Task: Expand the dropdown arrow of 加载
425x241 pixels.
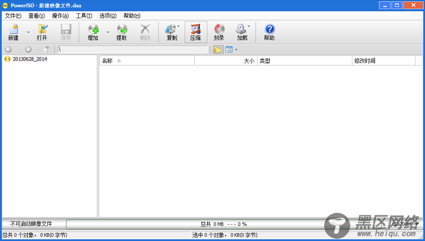Action: pyautogui.click(x=249, y=26)
